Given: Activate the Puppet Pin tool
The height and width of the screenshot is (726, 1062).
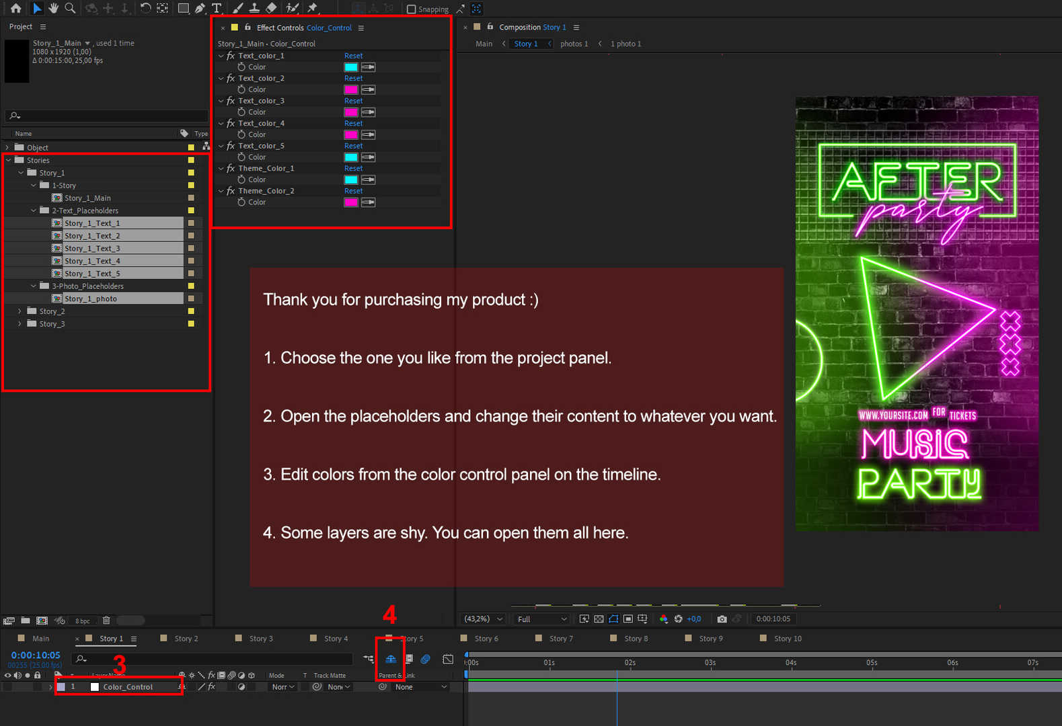Looking at the screenshot, I should pos(313,8).
